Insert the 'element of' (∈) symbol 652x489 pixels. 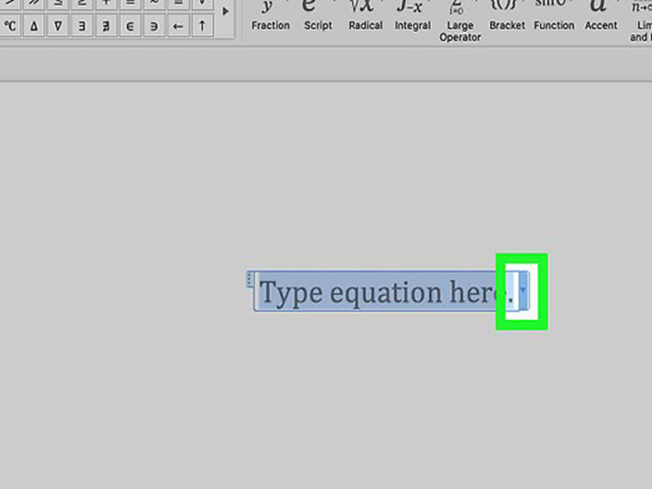tap(131, 27)
